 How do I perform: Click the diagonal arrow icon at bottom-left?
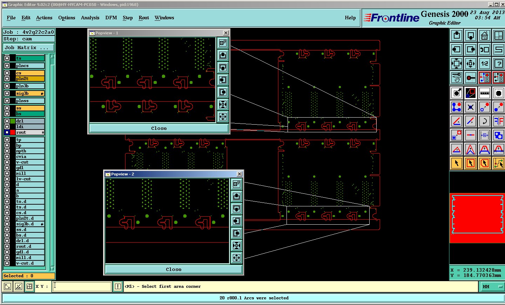tap(7, 286)
